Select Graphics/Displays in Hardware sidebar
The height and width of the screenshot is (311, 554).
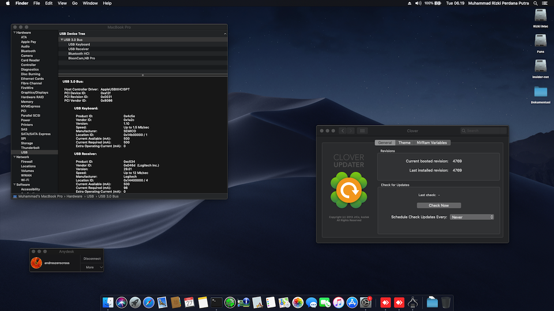(35, 92)
